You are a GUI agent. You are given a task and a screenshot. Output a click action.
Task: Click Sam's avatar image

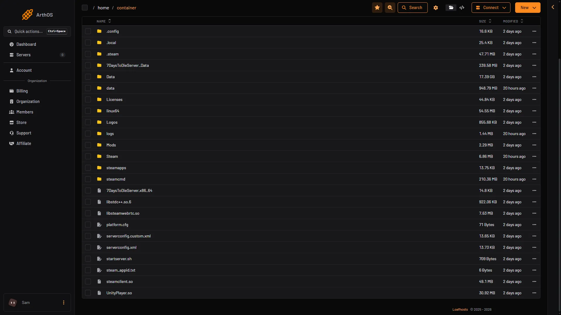13,302
